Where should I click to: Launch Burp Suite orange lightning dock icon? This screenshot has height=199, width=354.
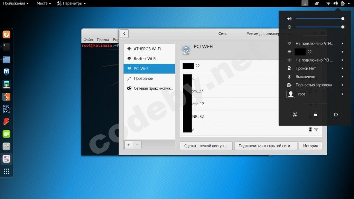tap(6, 97)
